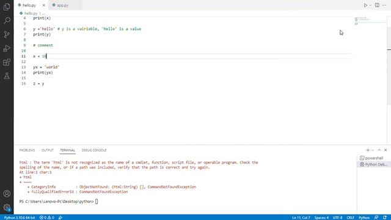Click the print(yx) line in editor
Screen dimensions: 391x220
pyautogui.click(x=43, y=73)
